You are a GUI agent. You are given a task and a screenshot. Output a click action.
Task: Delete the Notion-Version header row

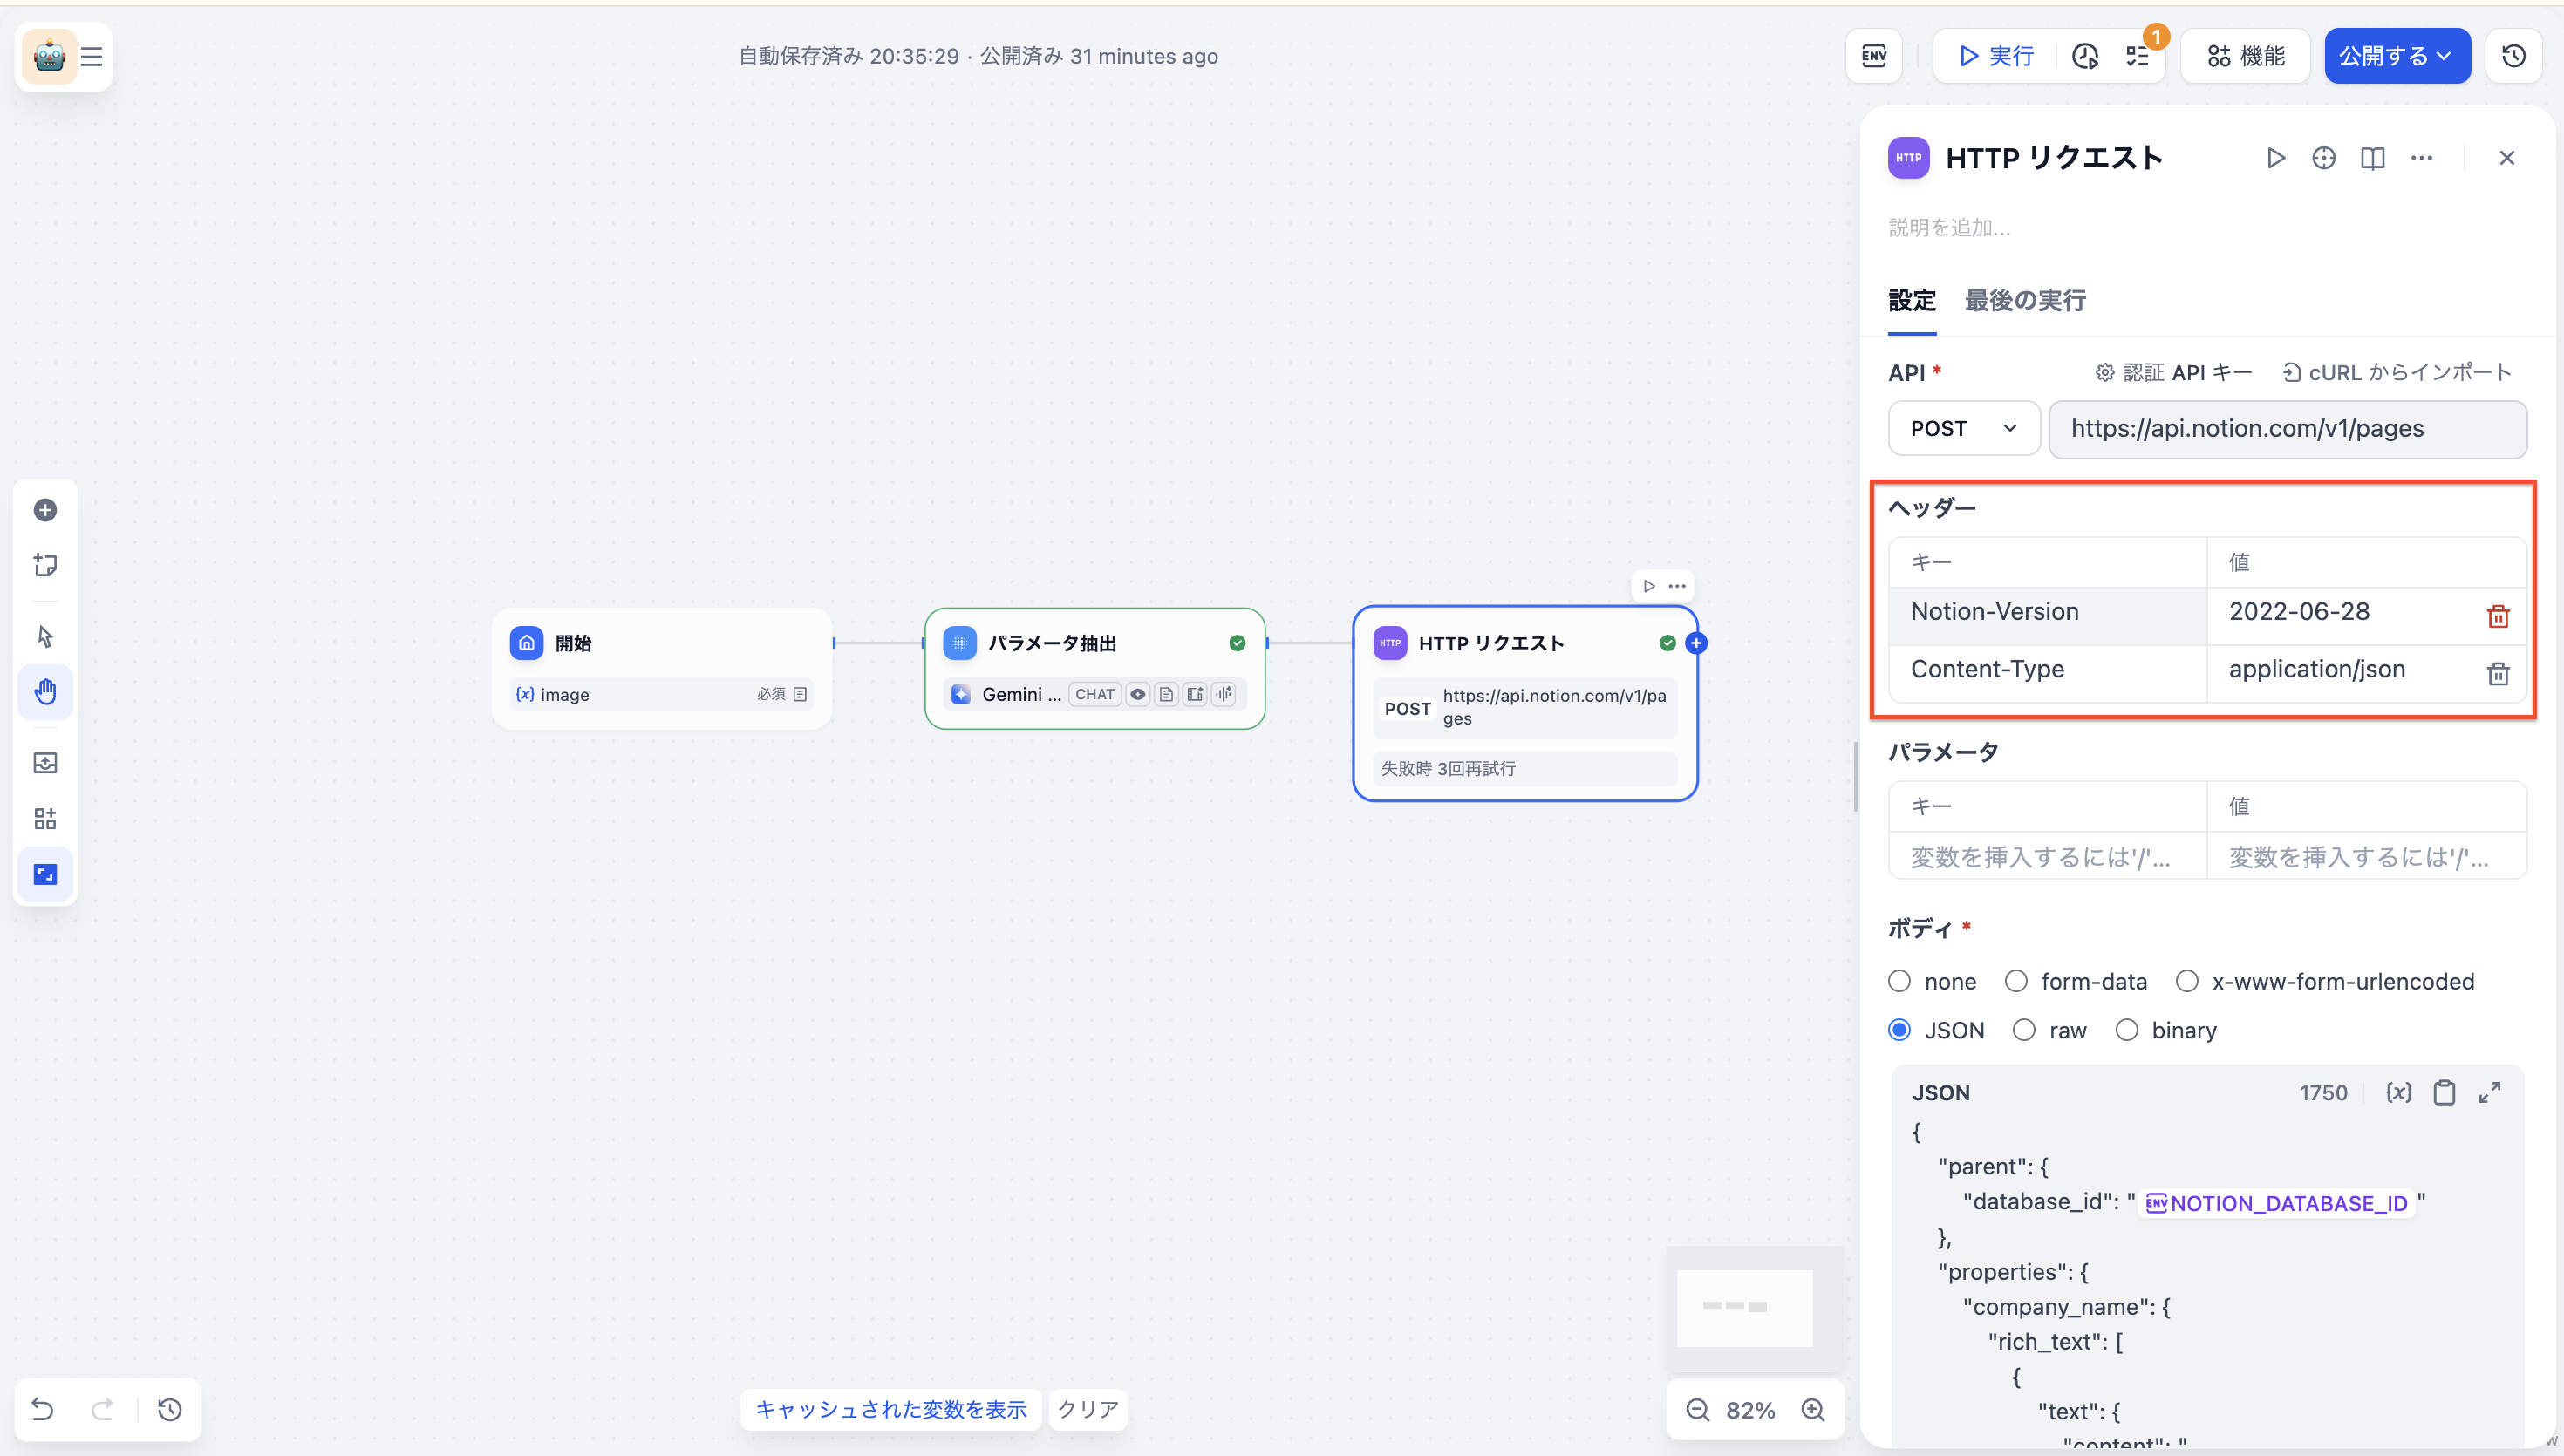(x=2497, y=615)
